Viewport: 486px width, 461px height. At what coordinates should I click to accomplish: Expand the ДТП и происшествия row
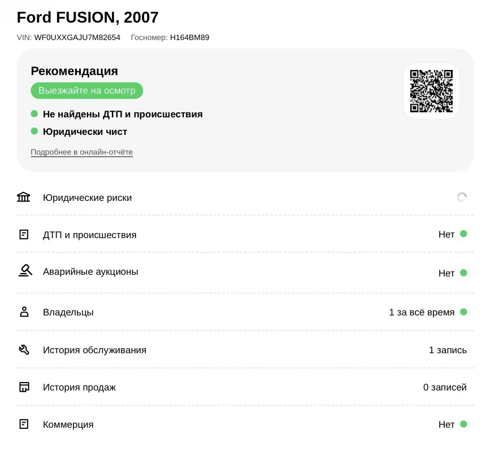(245, 235)
